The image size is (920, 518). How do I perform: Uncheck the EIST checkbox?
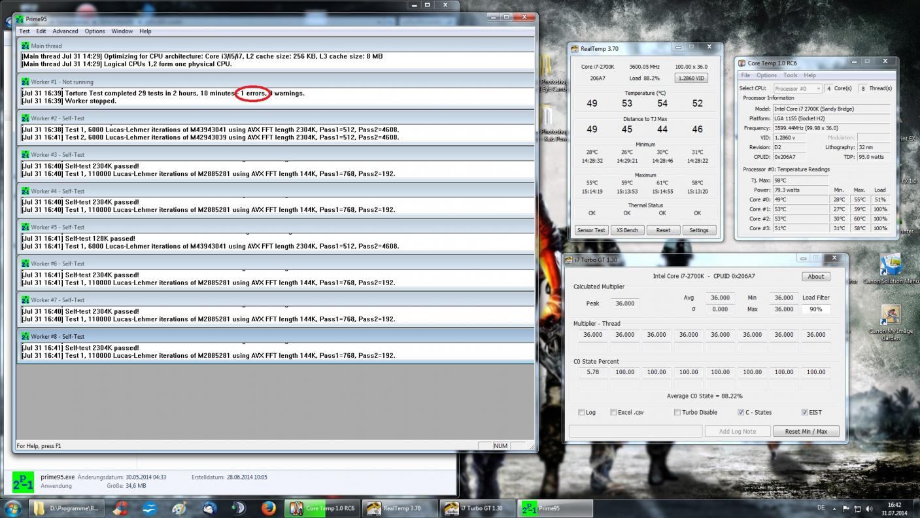click(x=804, y=412)
